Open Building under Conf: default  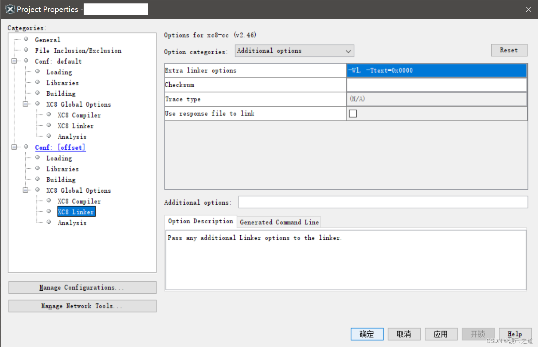tap(61, 94)
